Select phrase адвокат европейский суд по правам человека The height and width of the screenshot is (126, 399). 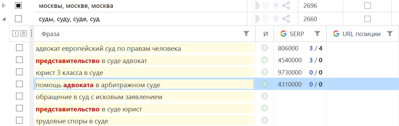tap(109, 48)
